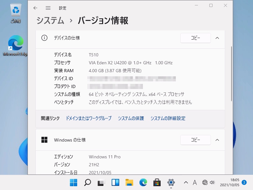Select the ペンとタッチ description text
The image size is (253, 190).
coord(140,102)
